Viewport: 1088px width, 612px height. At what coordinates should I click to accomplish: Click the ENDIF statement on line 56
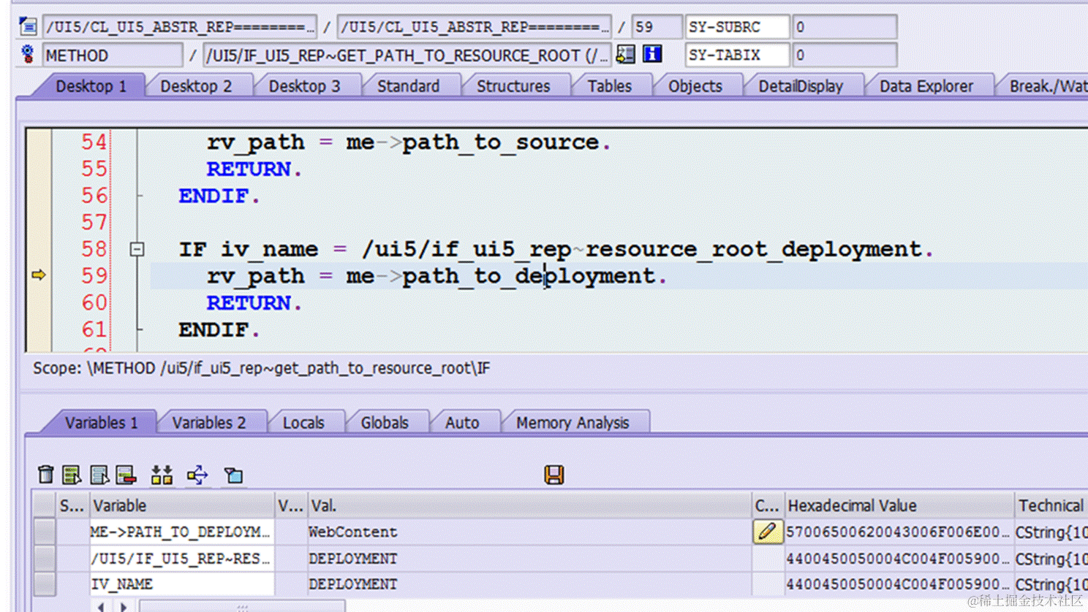(x=219, y=196)
